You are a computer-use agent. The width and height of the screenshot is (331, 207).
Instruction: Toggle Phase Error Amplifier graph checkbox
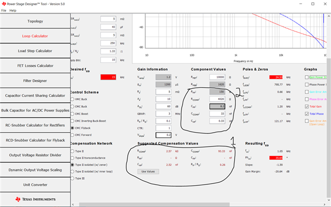[x=307, y=99]
